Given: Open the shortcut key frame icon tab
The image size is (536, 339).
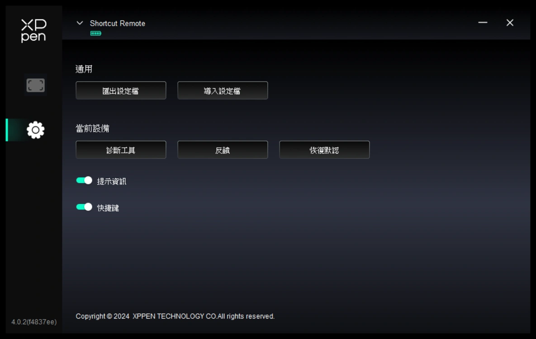Looking at the screenshot, I should (x=36, y=85).
